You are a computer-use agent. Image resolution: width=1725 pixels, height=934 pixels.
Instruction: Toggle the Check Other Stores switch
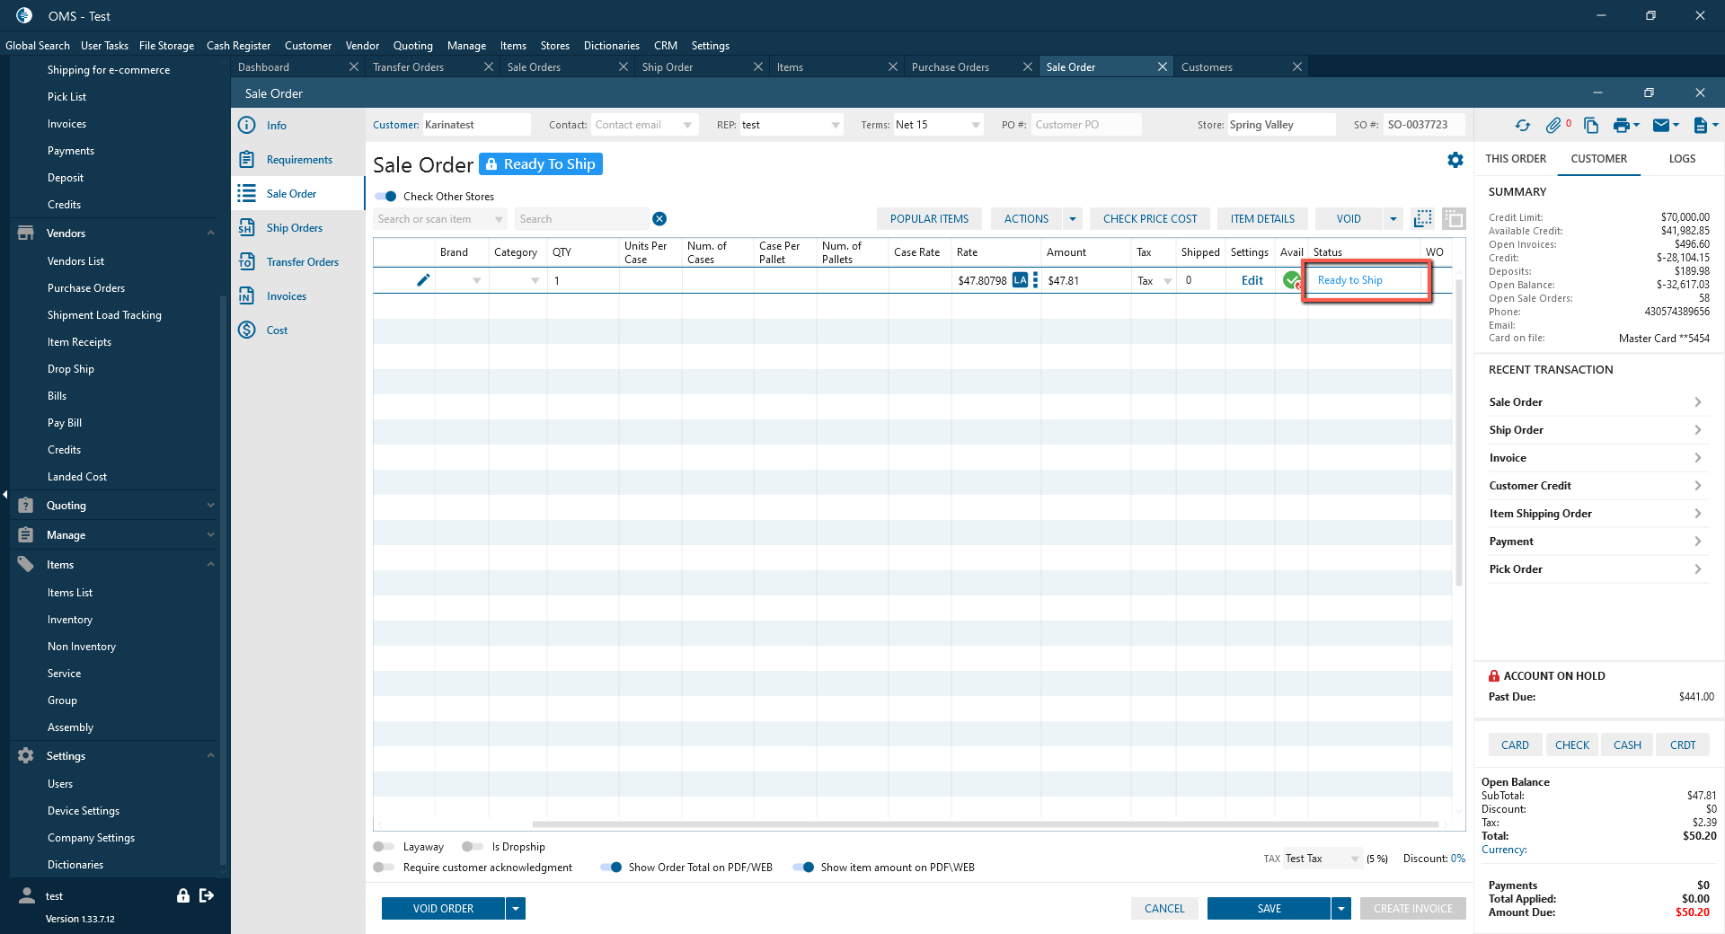coord(386,197)
